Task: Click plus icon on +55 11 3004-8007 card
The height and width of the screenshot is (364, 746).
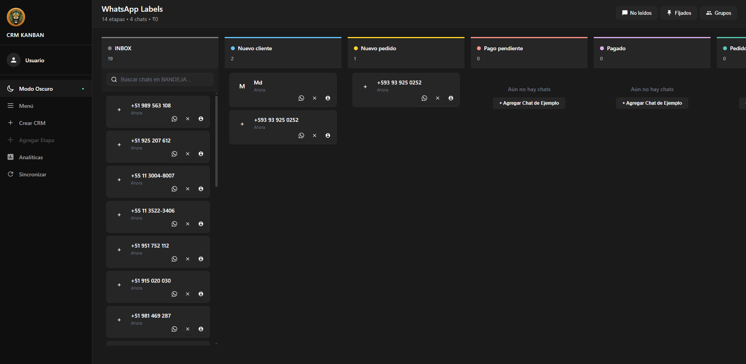Action: (x=119, y=180)
